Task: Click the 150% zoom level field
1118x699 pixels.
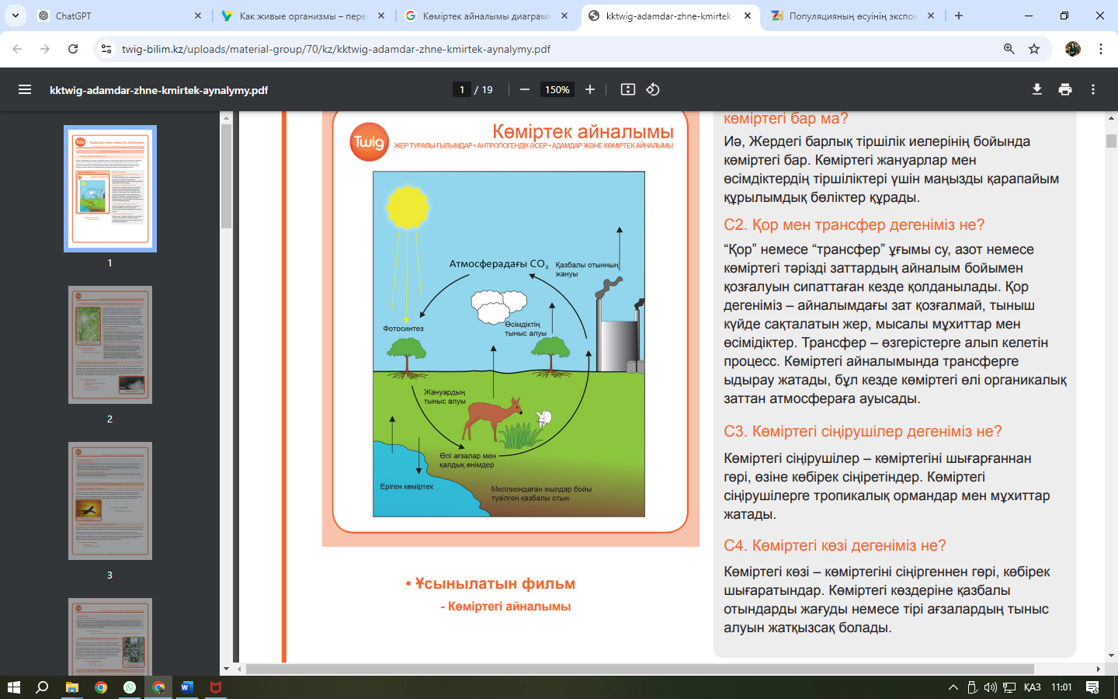Action: [557, 89]
